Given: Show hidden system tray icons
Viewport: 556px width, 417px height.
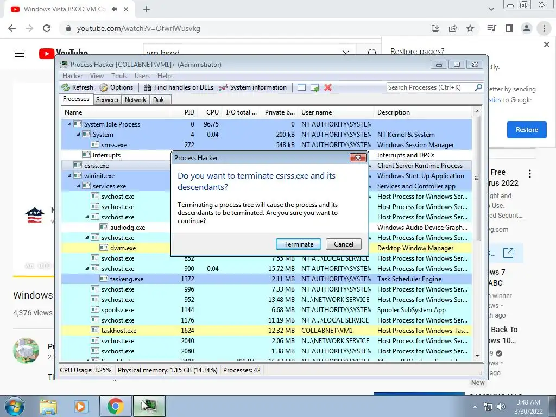Looking at the screenshot, I should (475, 407).
